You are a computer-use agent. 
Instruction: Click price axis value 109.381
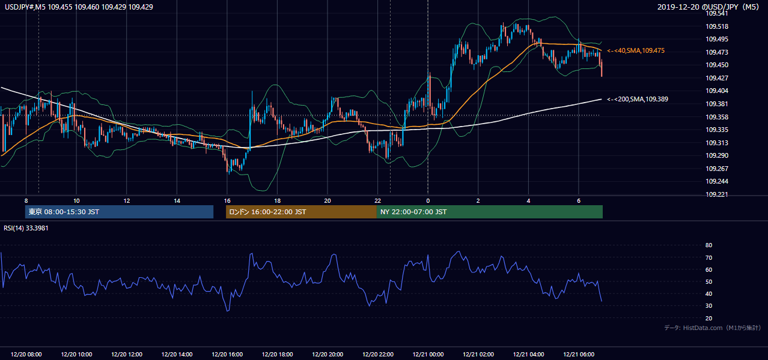click(716, 104)
